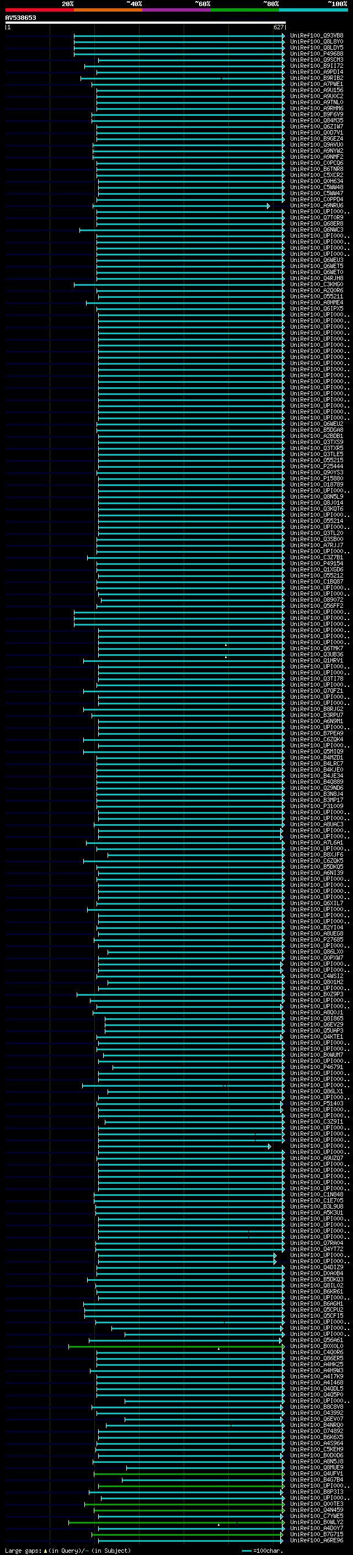Select hit label UniRef100_Q6IPX5
The height and width of the screenshot is (1555, 353).
point(317,308)
